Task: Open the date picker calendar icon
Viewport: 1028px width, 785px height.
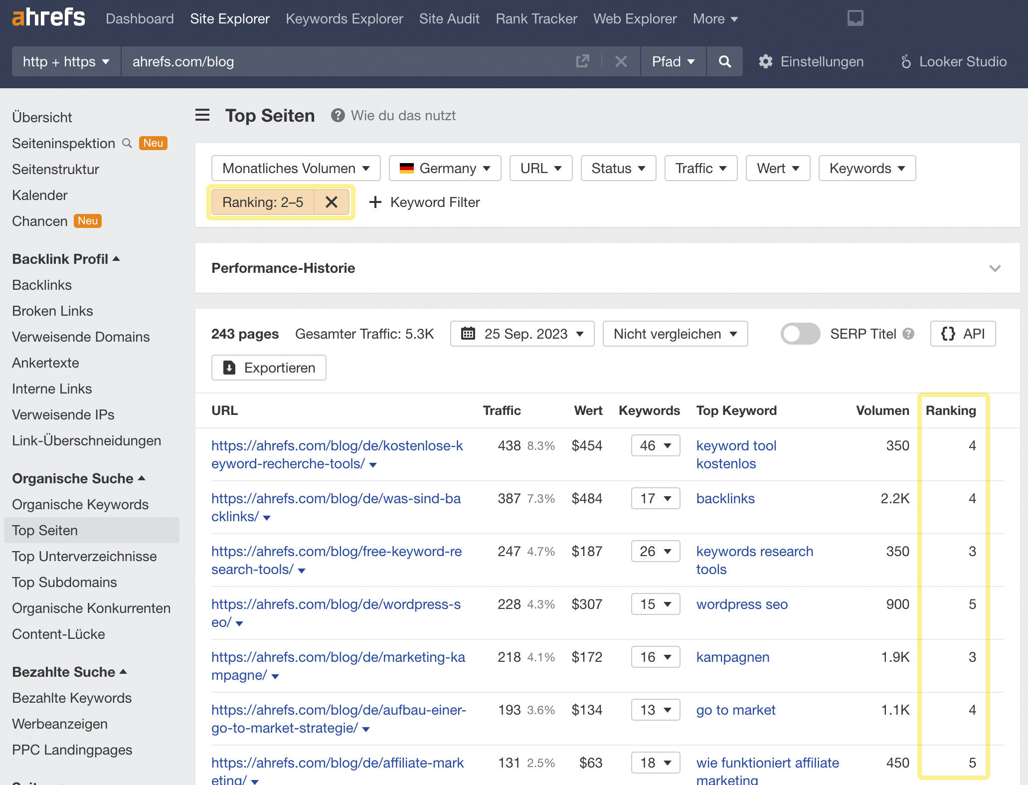Action: click(x=468, y=334)
